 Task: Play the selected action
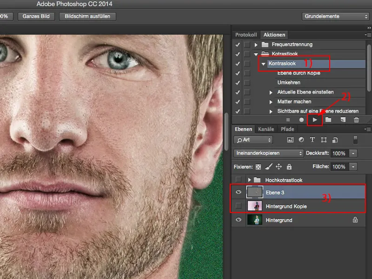pyautogui.click(x=315, y=120)
